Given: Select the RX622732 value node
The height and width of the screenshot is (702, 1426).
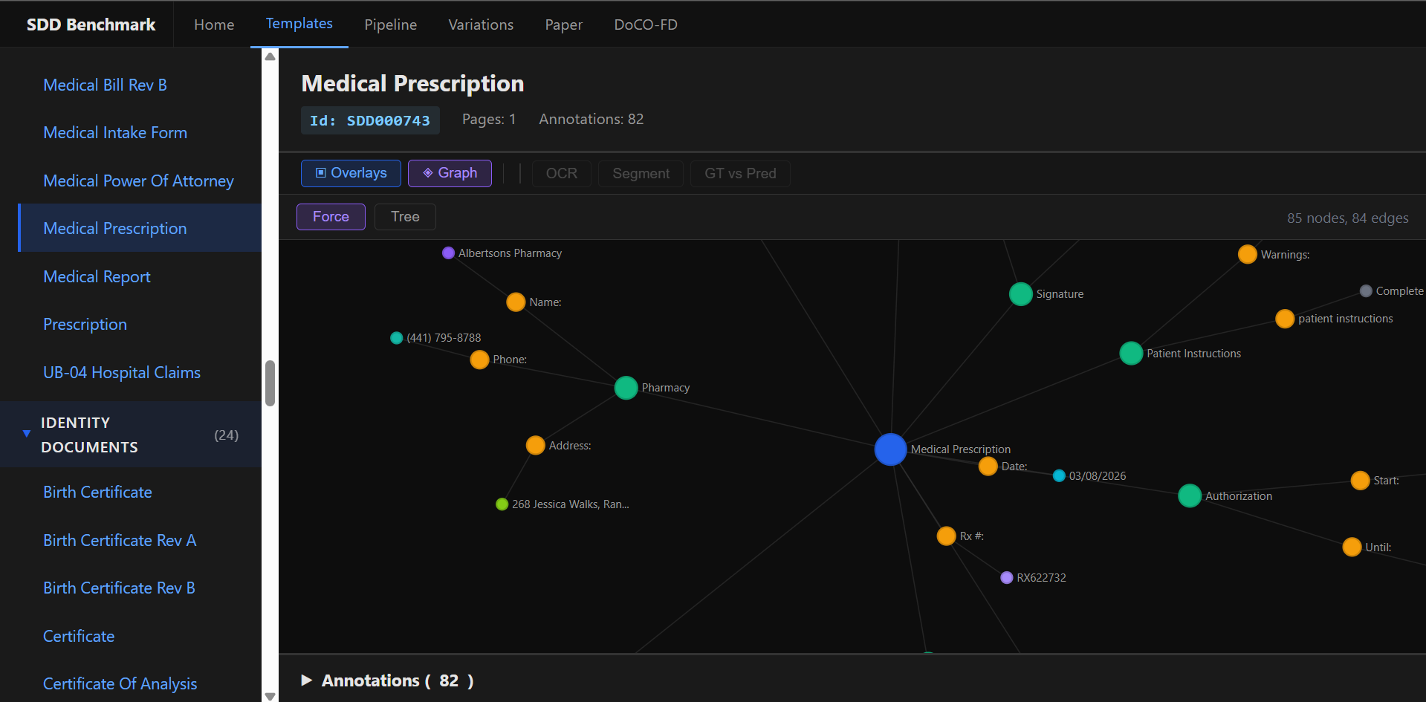Looking at the screenshot, I should 1007,576.
